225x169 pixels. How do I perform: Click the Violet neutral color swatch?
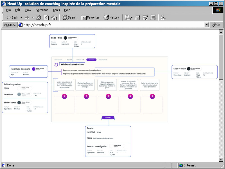click(x=34, y=69)
